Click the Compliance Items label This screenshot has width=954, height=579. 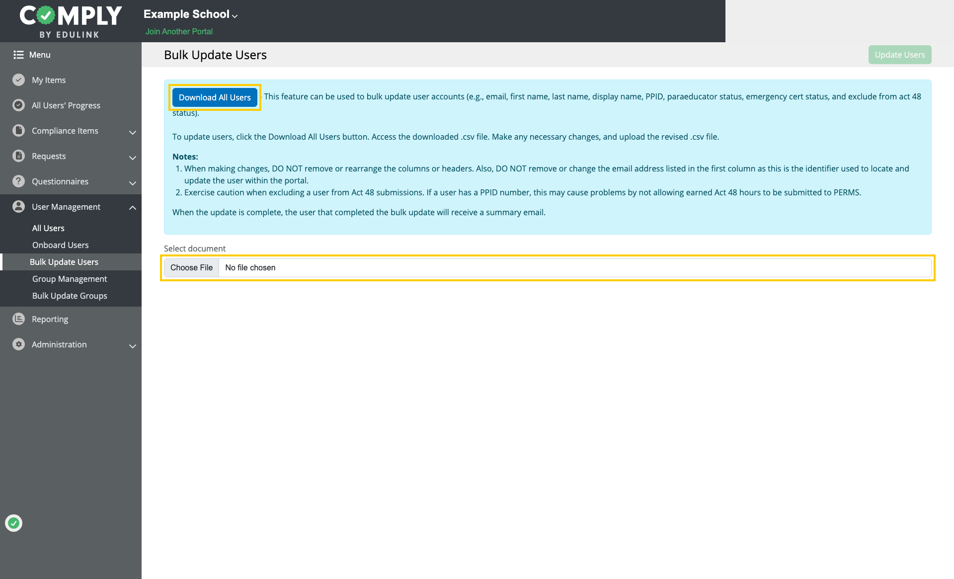pyautogui.click(x=65, y=131)
